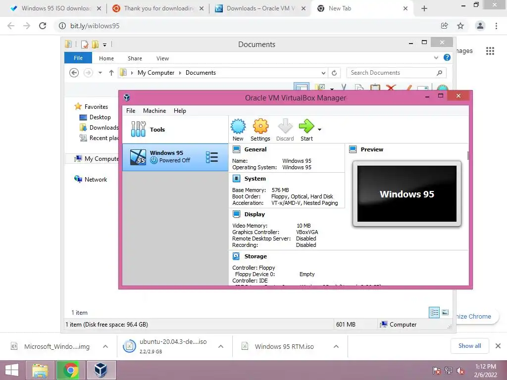Expand the address bar history dropdown
This screenshot has width=507, height=380.
tap(323, 73)
